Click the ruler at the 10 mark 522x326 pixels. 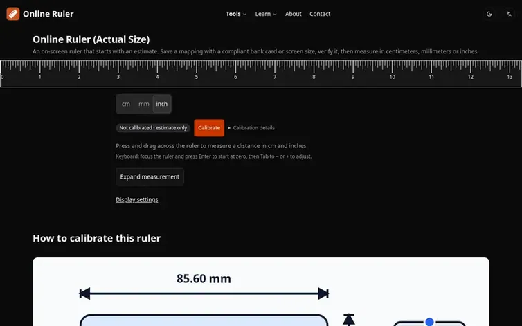coord(392,77)
